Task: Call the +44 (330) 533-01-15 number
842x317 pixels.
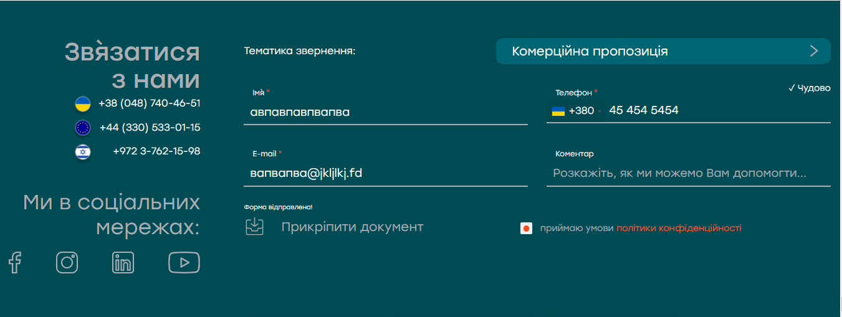Action: tap(150, 128)
